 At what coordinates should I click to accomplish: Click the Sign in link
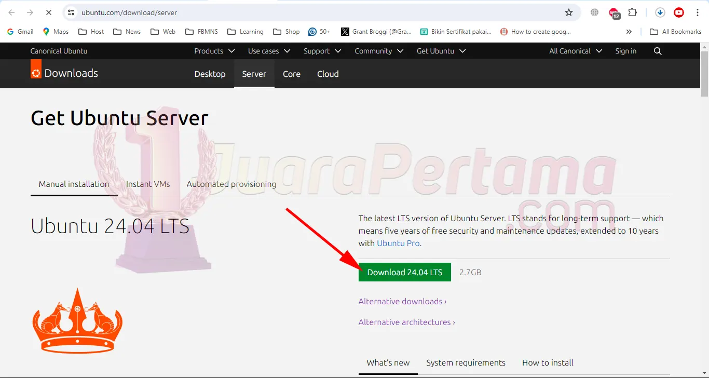tap(625, 51)
